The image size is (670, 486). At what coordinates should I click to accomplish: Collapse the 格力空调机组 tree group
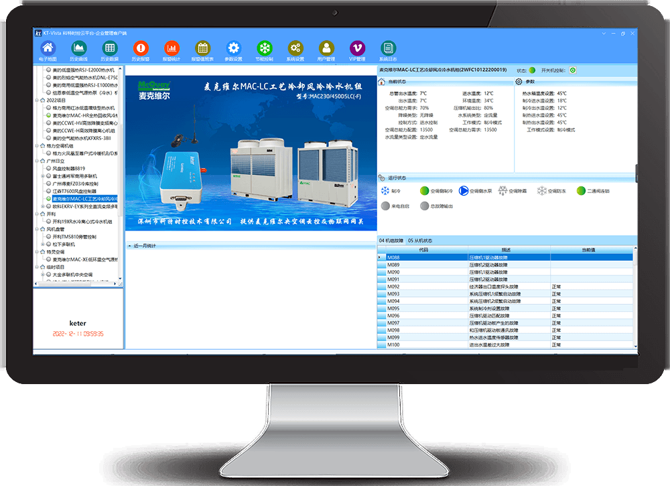click(37, 145)
